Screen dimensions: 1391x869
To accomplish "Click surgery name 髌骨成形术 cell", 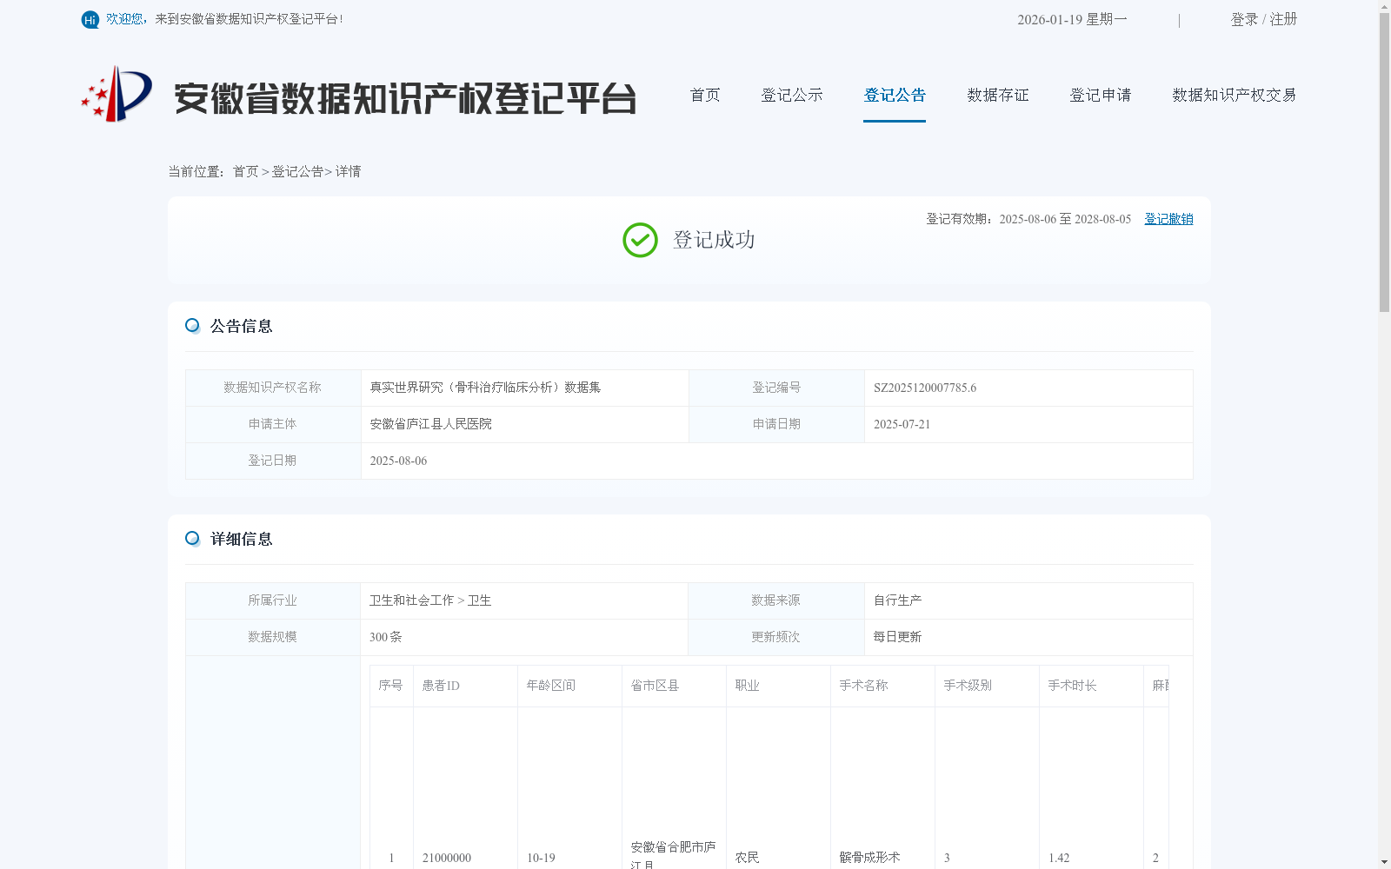I will click(869, 858).
